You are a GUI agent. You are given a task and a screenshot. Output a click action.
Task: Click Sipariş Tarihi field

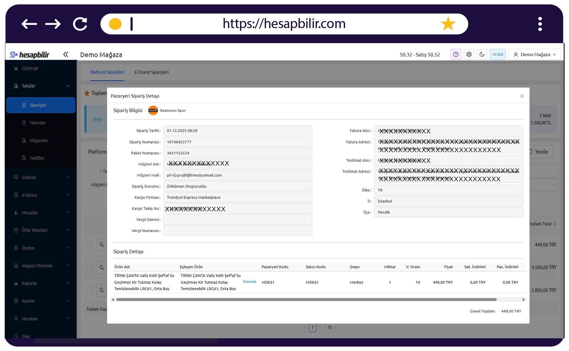[238, 131]
